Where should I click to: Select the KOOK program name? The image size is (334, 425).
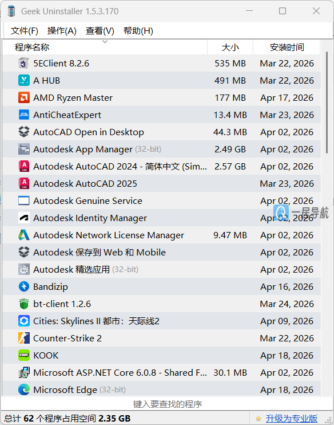coord(46,355)
